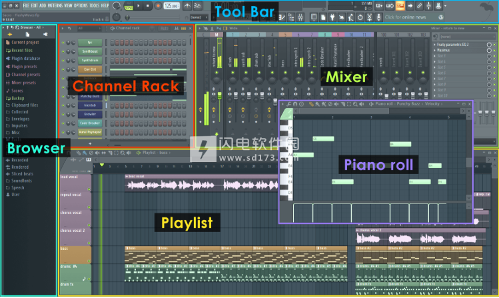Click the Channel rack graph editor icon

pyautogui.click(x=177, y=29)
